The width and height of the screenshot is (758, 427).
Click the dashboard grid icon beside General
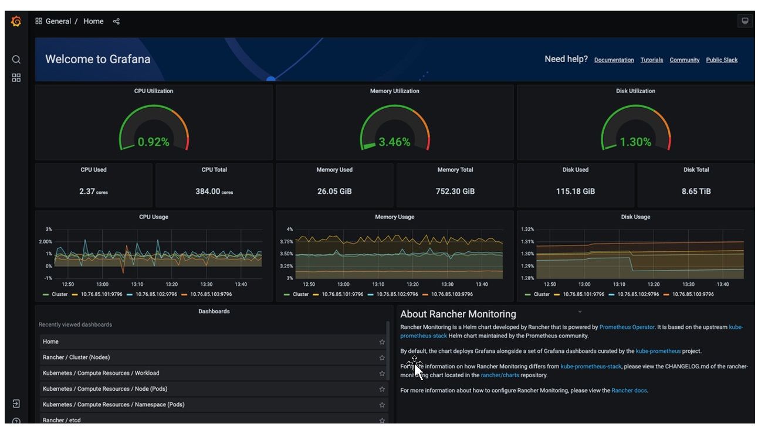click(39, 21)
